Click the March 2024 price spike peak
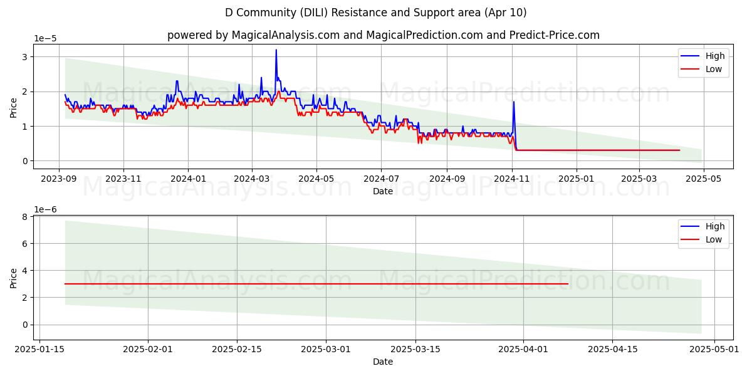 point(276,50)
